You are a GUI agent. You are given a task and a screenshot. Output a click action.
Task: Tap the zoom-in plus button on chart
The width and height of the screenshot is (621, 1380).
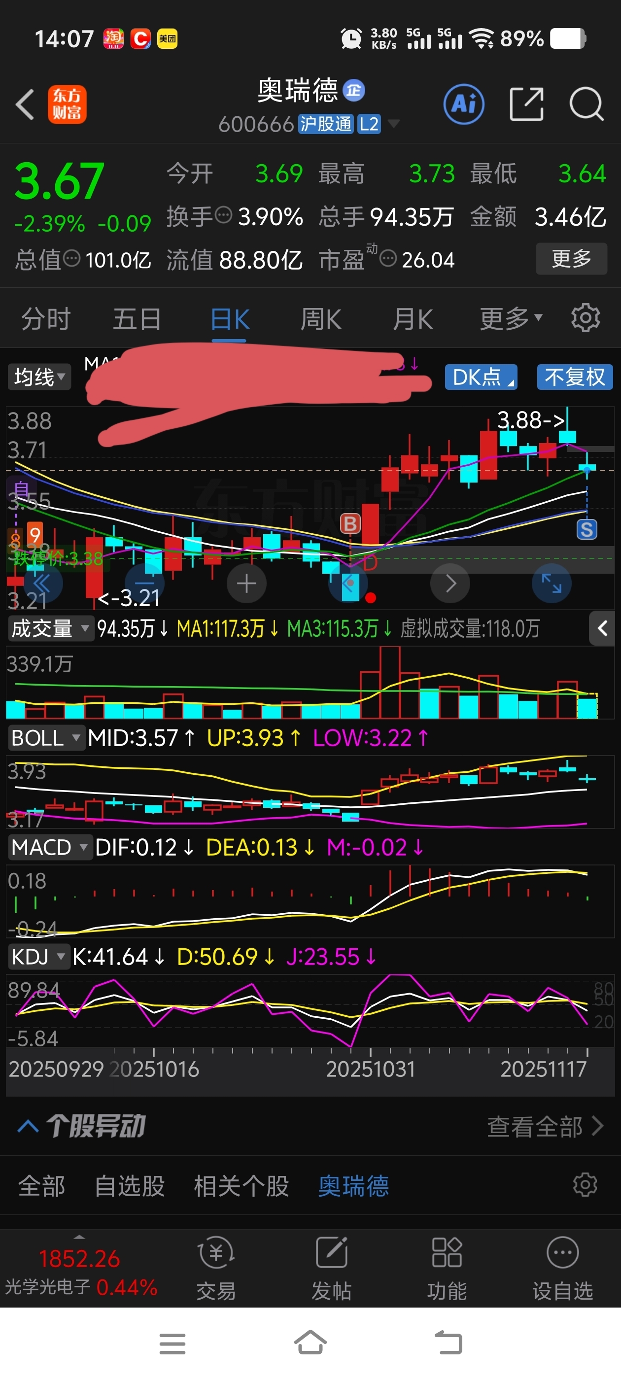(x=246, y=584)
